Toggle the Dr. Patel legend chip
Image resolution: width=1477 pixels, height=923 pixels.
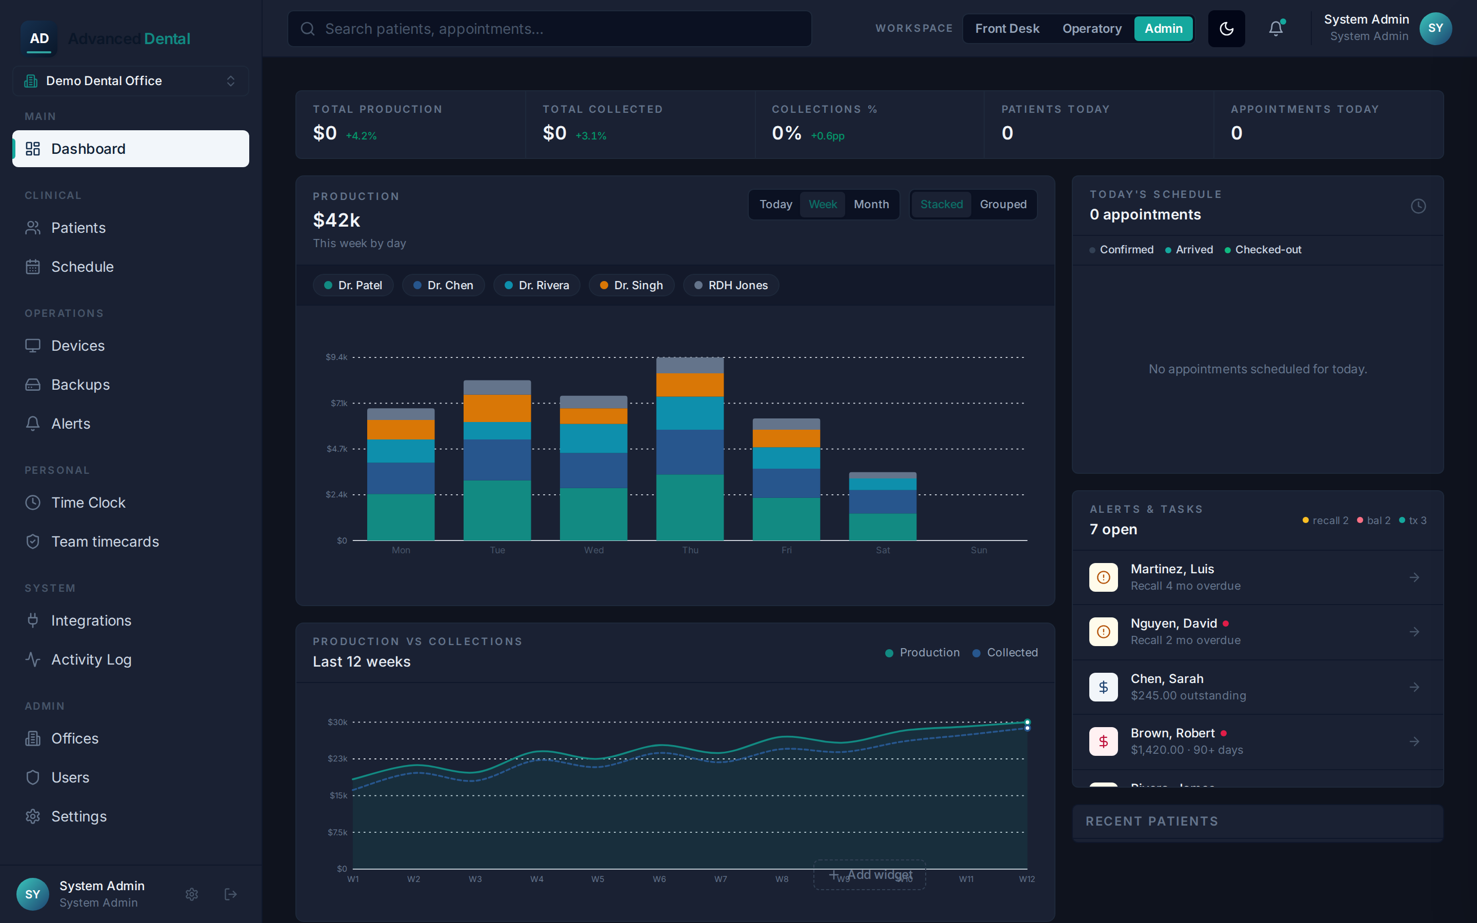353,285
